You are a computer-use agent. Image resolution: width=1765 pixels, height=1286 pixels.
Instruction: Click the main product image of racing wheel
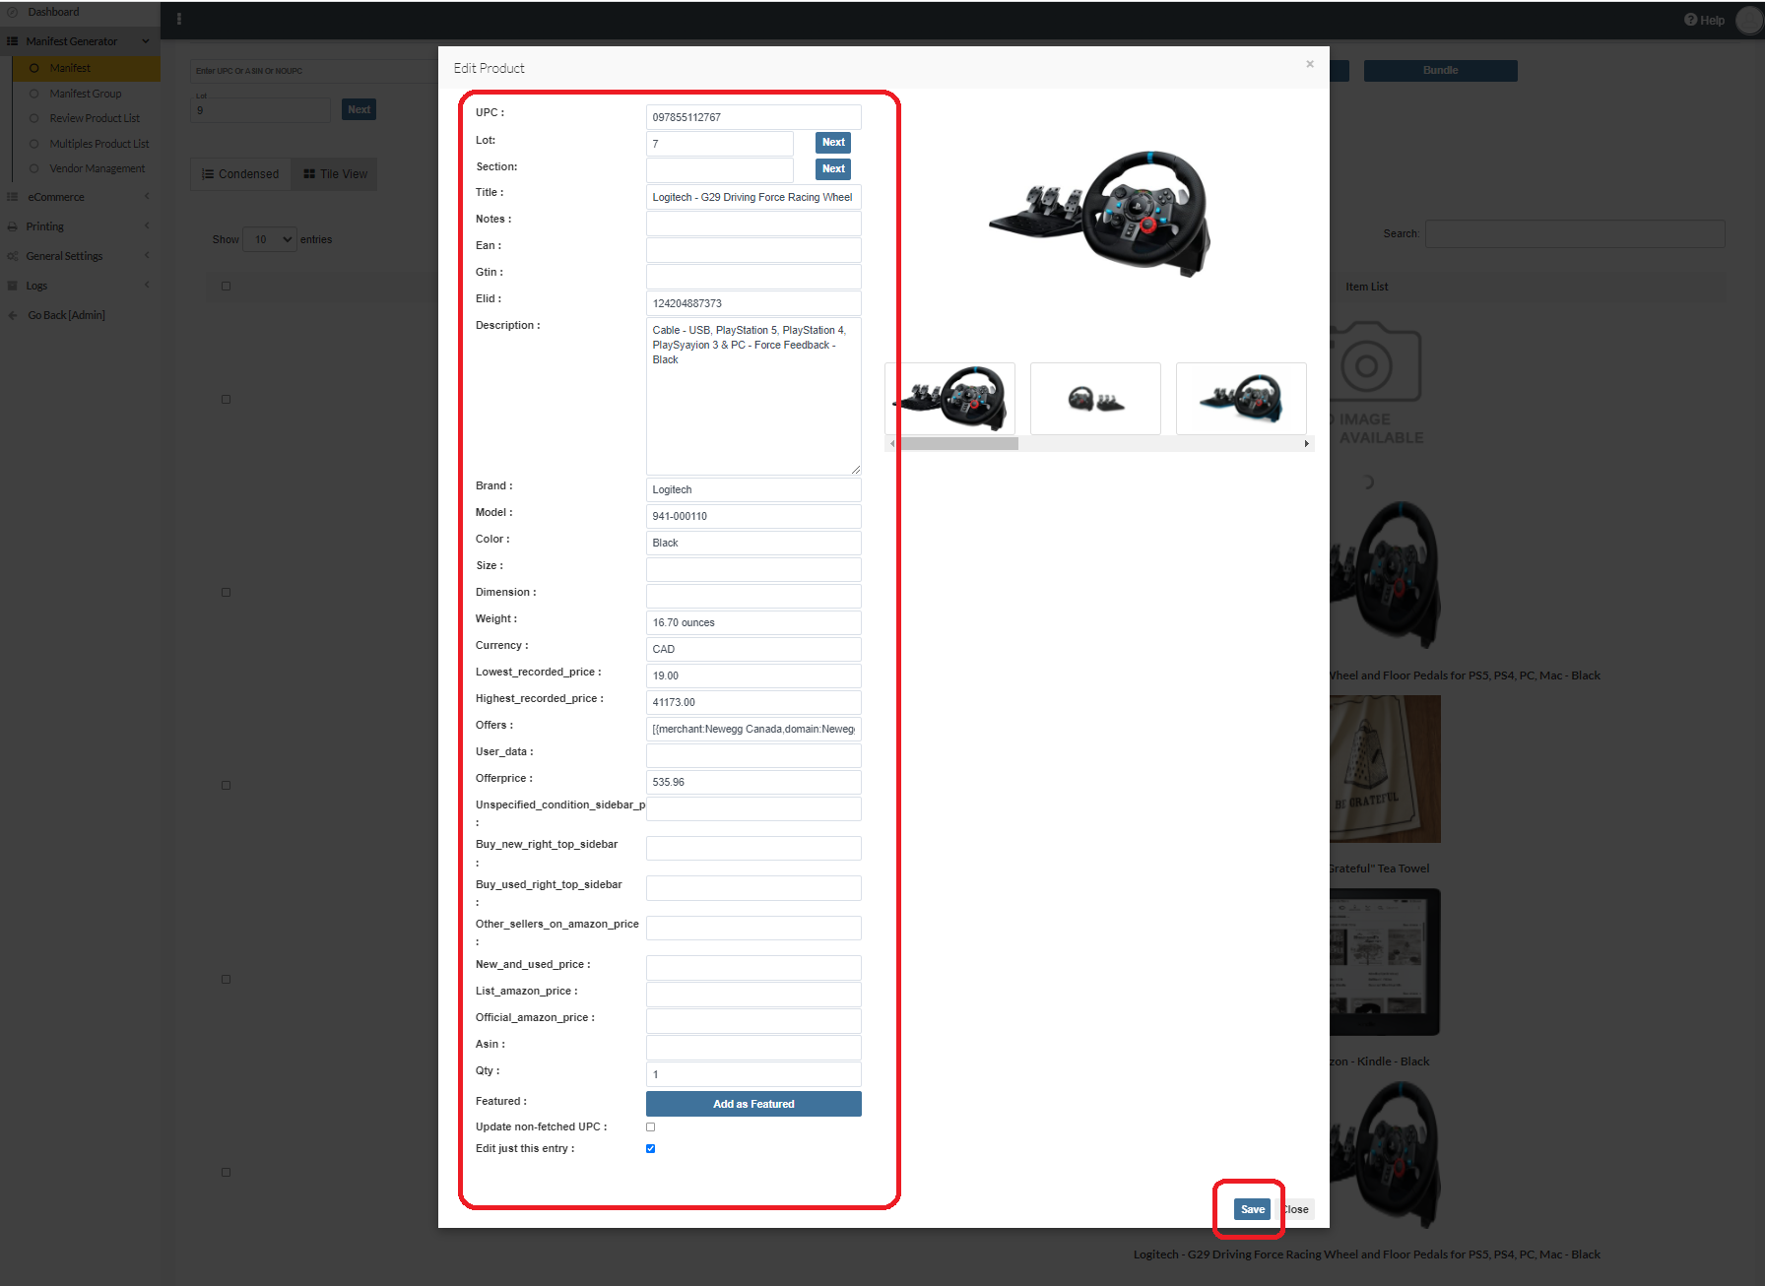pyautogui.click(x=1100, y=212)
